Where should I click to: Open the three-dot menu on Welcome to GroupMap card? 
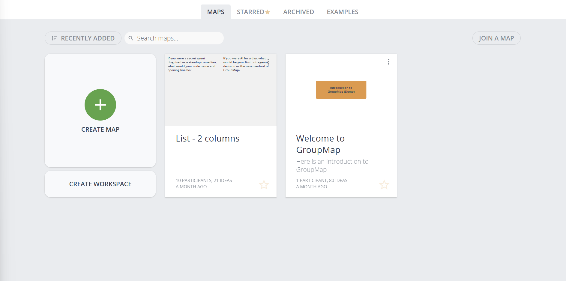[x=388, y=62]
